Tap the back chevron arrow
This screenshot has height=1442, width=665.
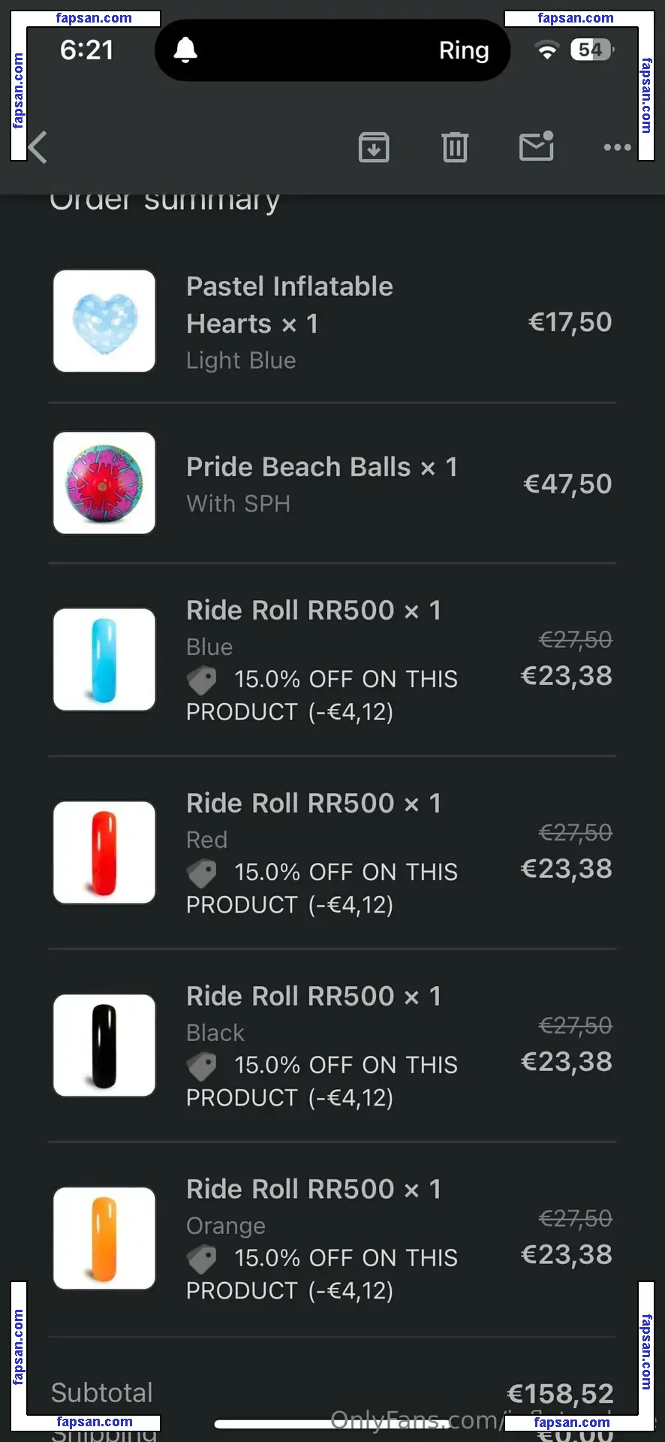pyautogui.click(x=38, y=147)
